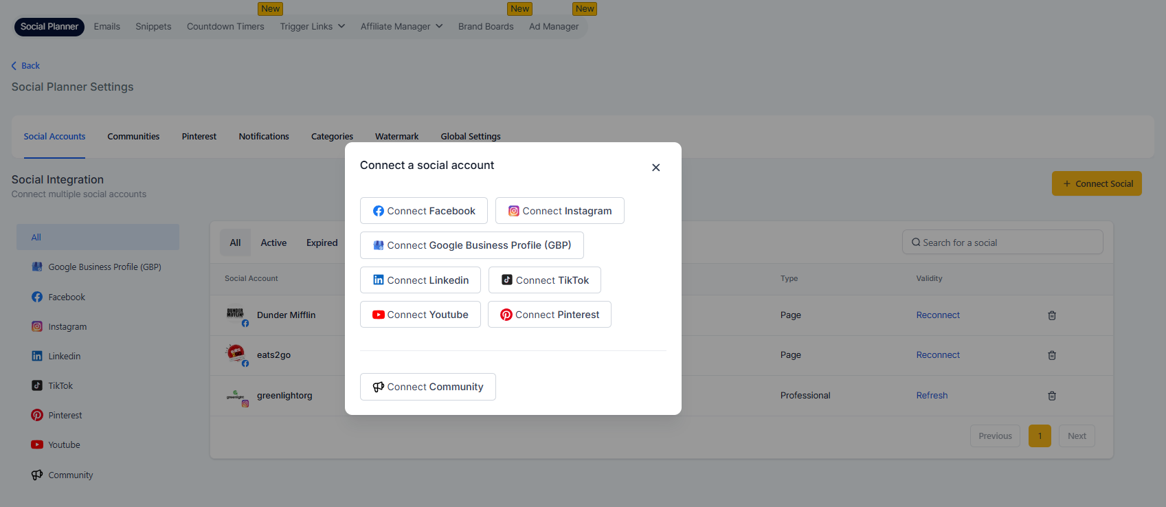Go to Previous page
This screenshot has width=1166, height=507.
(x=995, y=436)
